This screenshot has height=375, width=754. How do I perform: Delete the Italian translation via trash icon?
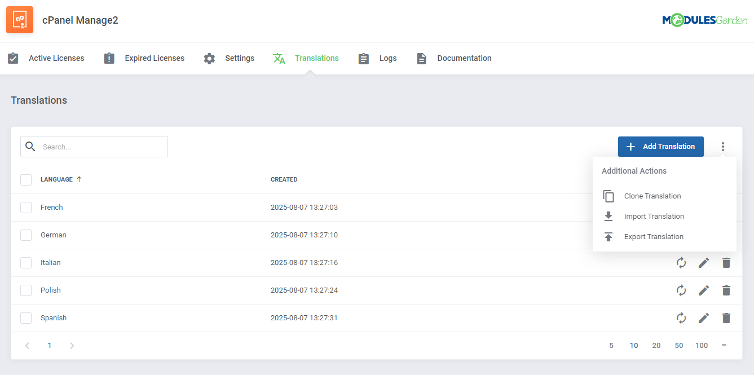[726, 262]
